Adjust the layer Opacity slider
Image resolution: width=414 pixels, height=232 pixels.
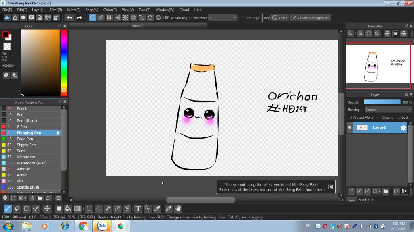382,102
